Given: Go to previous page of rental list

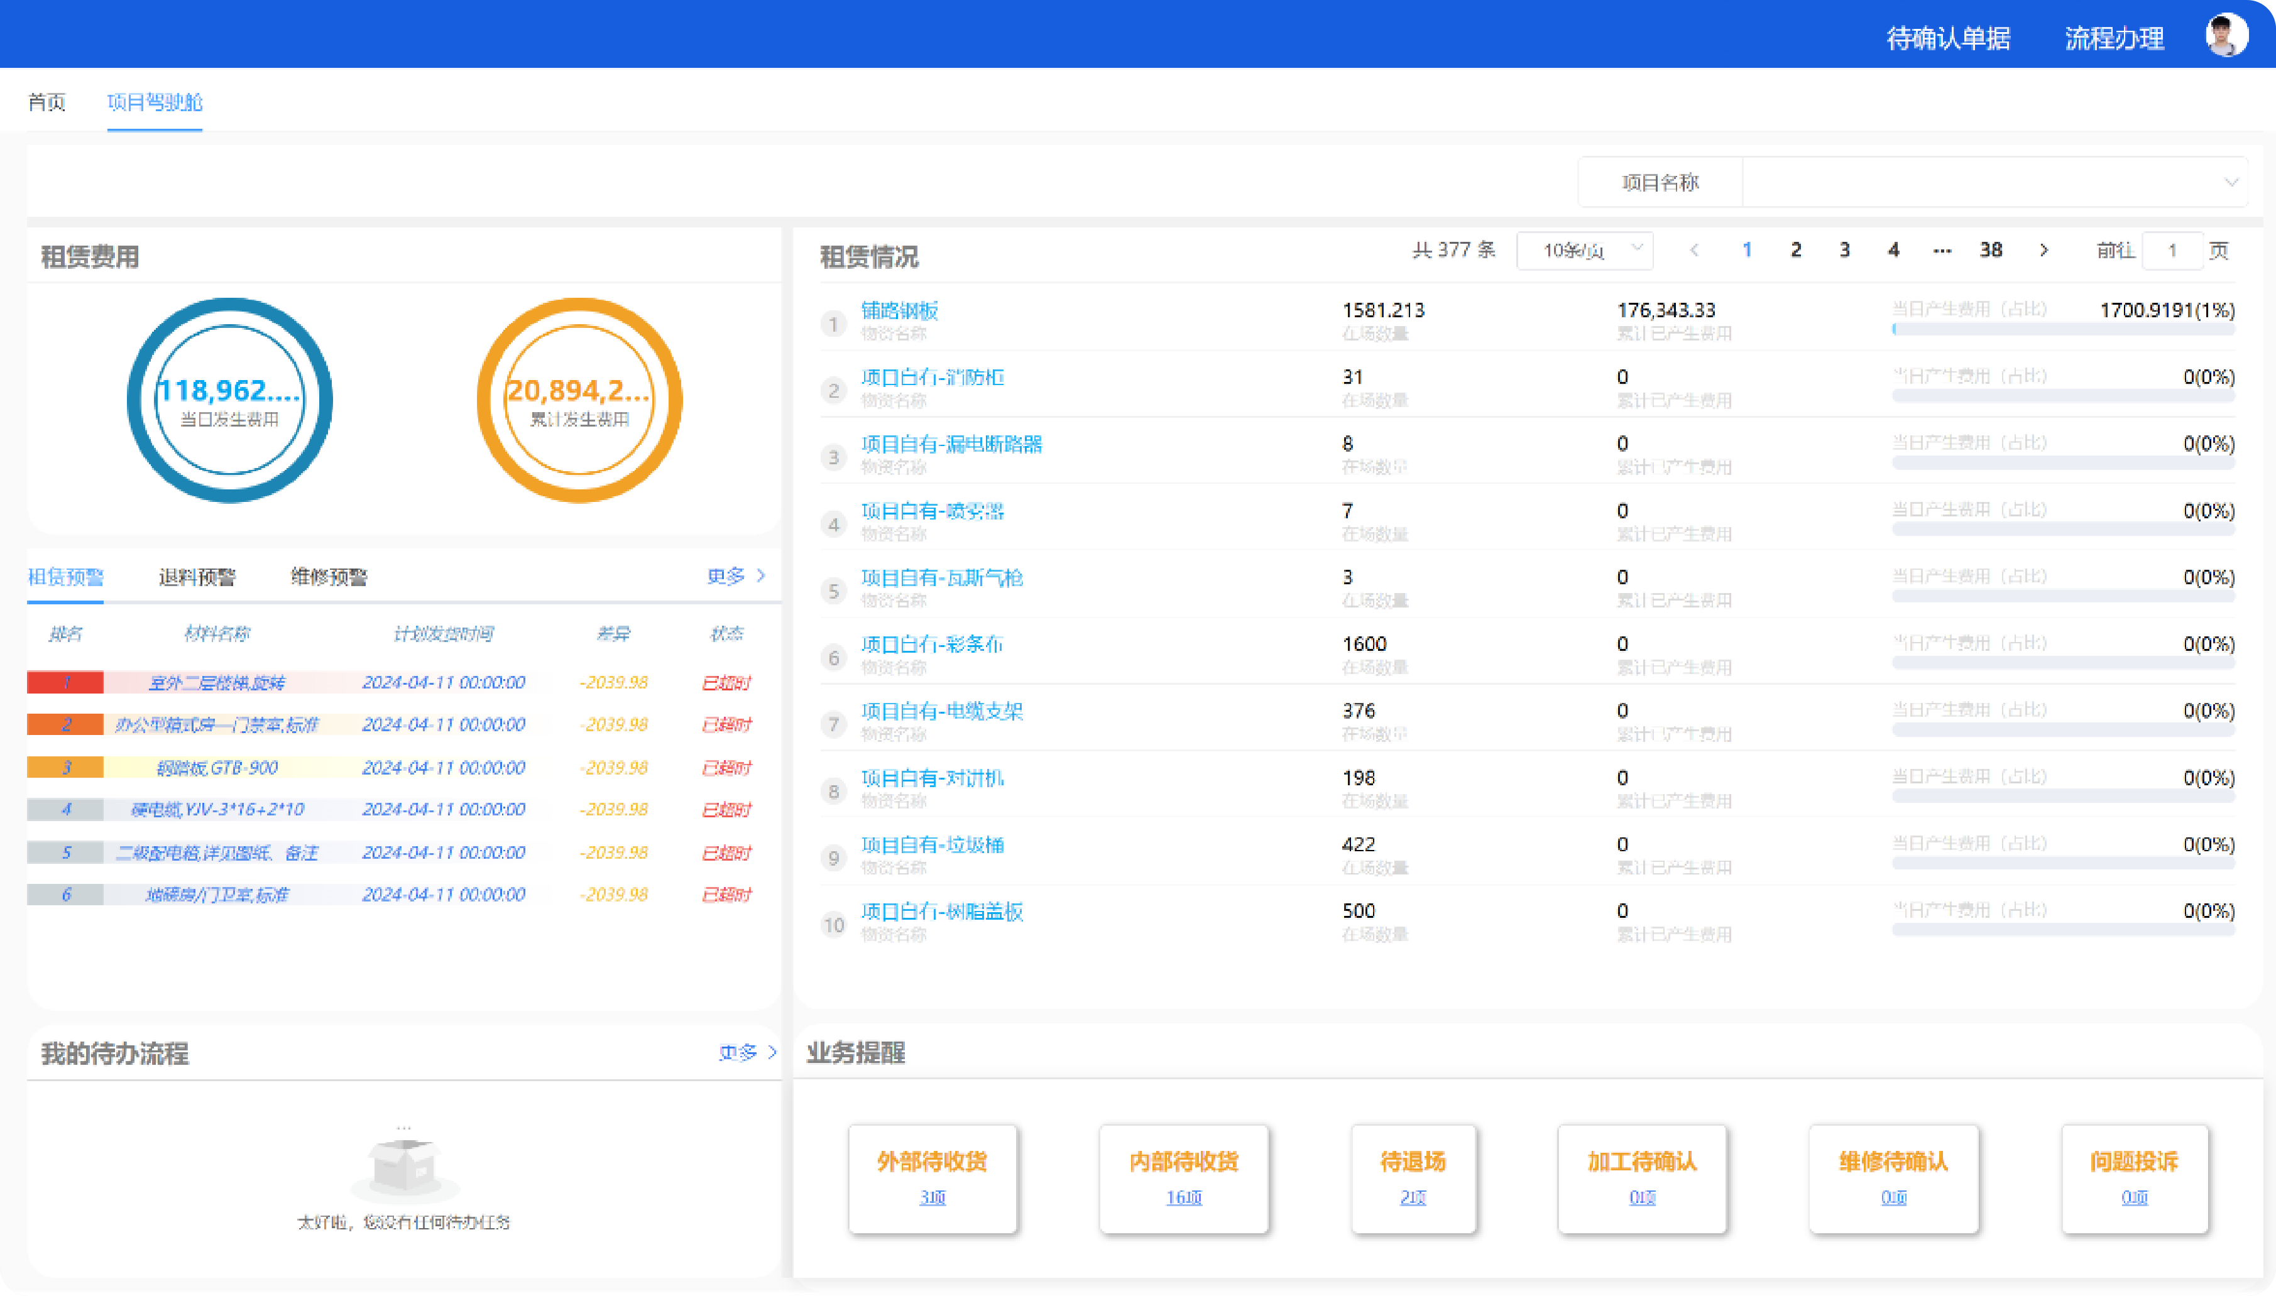Looking at the screenshot, I should (x=1694, y=250).
